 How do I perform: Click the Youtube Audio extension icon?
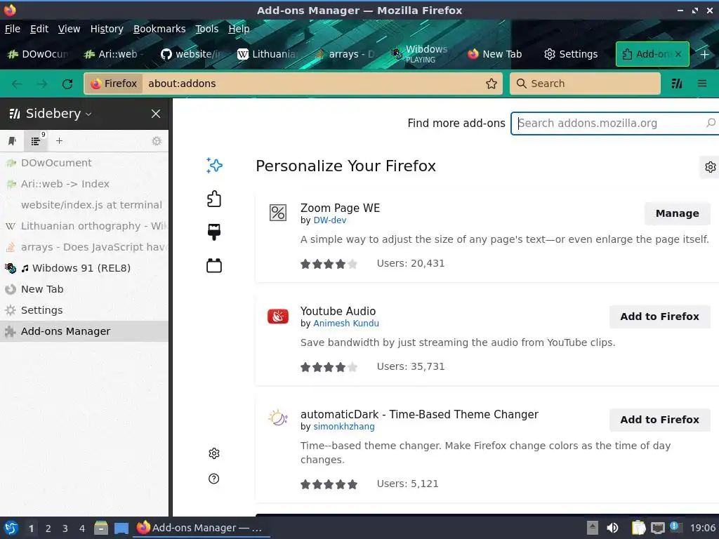click(278, 317)
